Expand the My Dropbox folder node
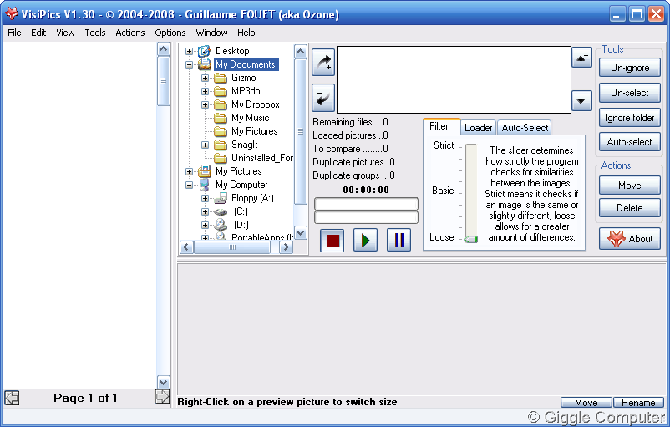 point(206,104)
